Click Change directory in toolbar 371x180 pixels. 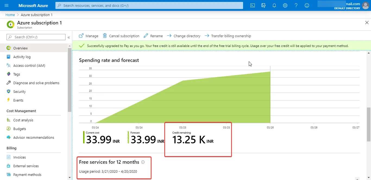point(184,36)
